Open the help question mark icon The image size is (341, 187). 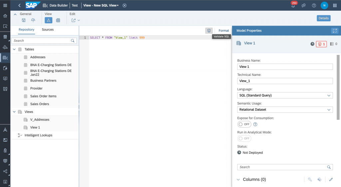[314, 5]
